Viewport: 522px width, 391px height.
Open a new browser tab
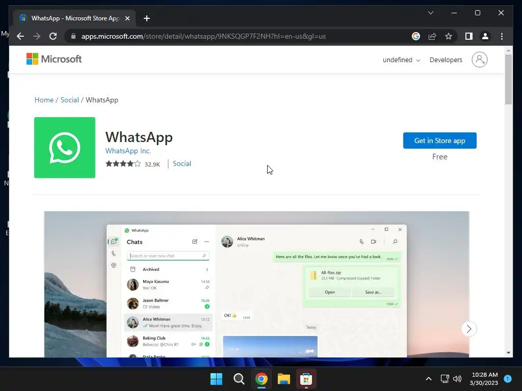tap(147, 18)
